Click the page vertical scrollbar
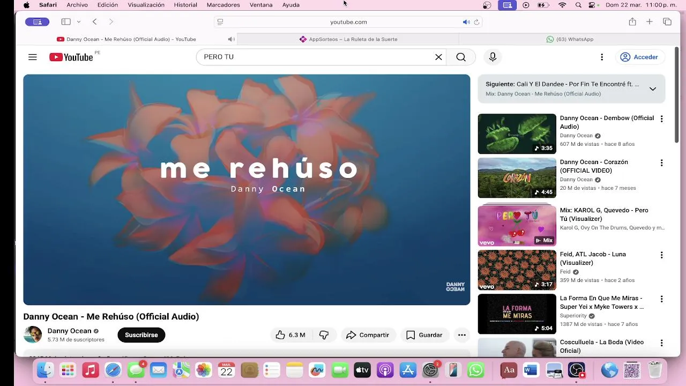 point(677,94)
